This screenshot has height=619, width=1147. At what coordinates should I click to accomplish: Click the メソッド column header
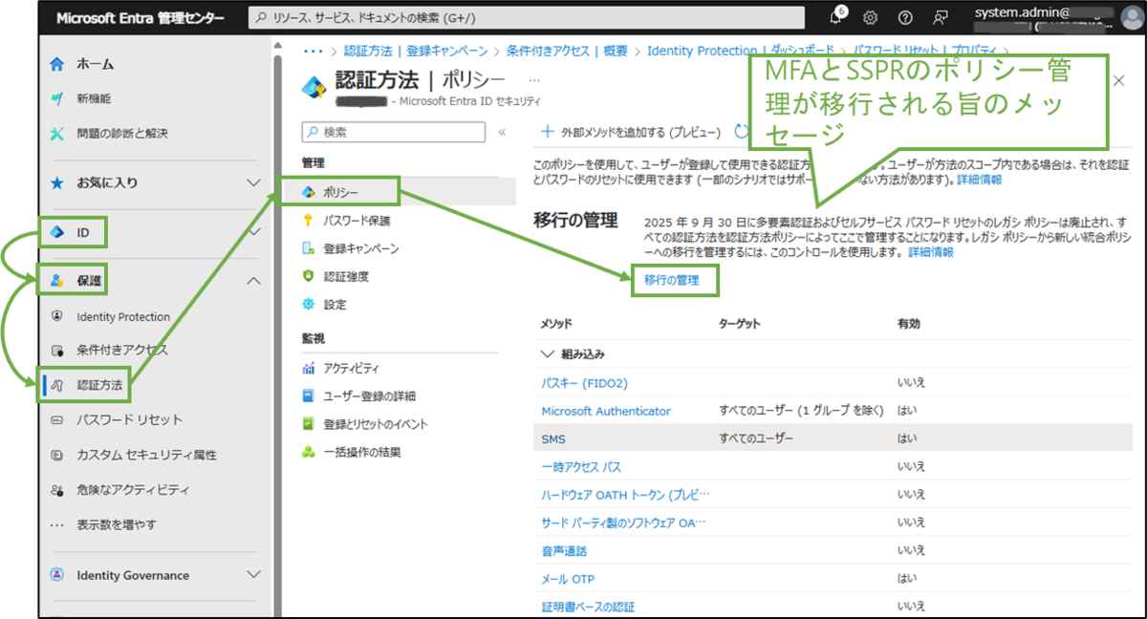pyautogui.click(x=556, y=324)
